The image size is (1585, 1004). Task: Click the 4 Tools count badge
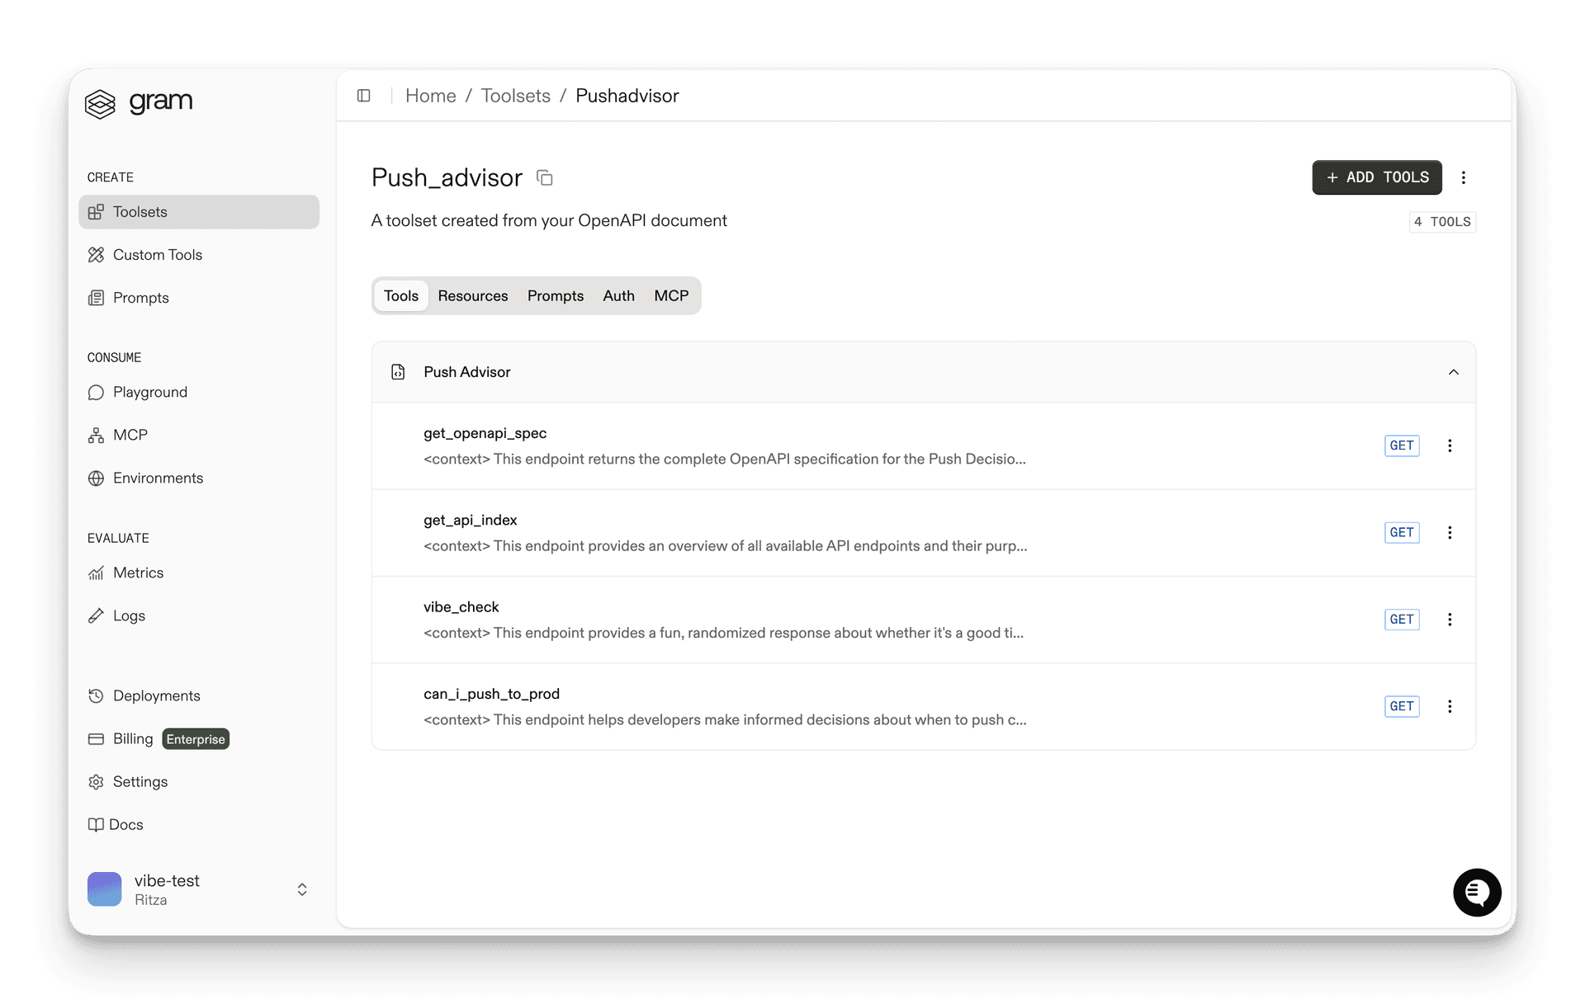tap(1442, 221)
